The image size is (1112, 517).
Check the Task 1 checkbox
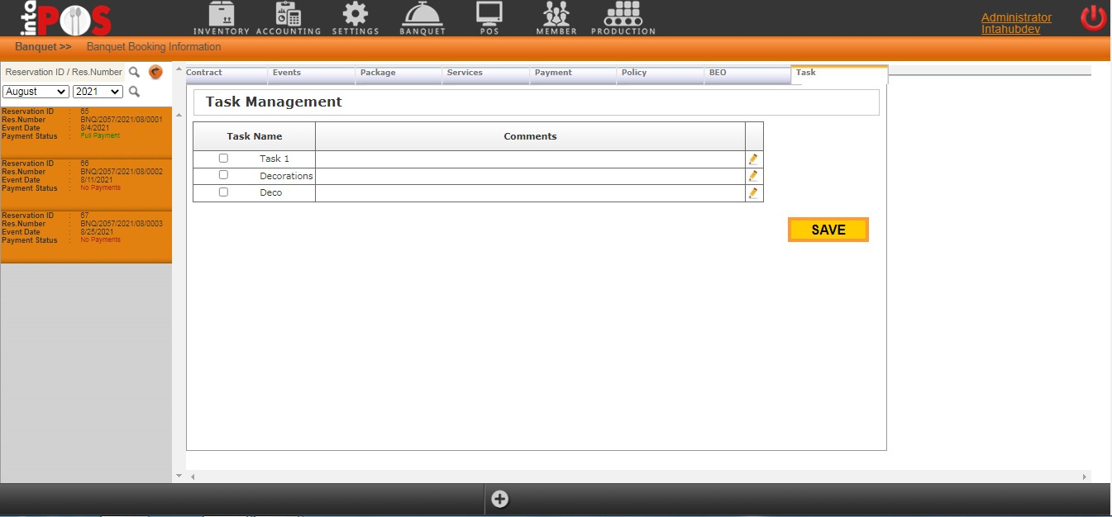tap(223, 159)
